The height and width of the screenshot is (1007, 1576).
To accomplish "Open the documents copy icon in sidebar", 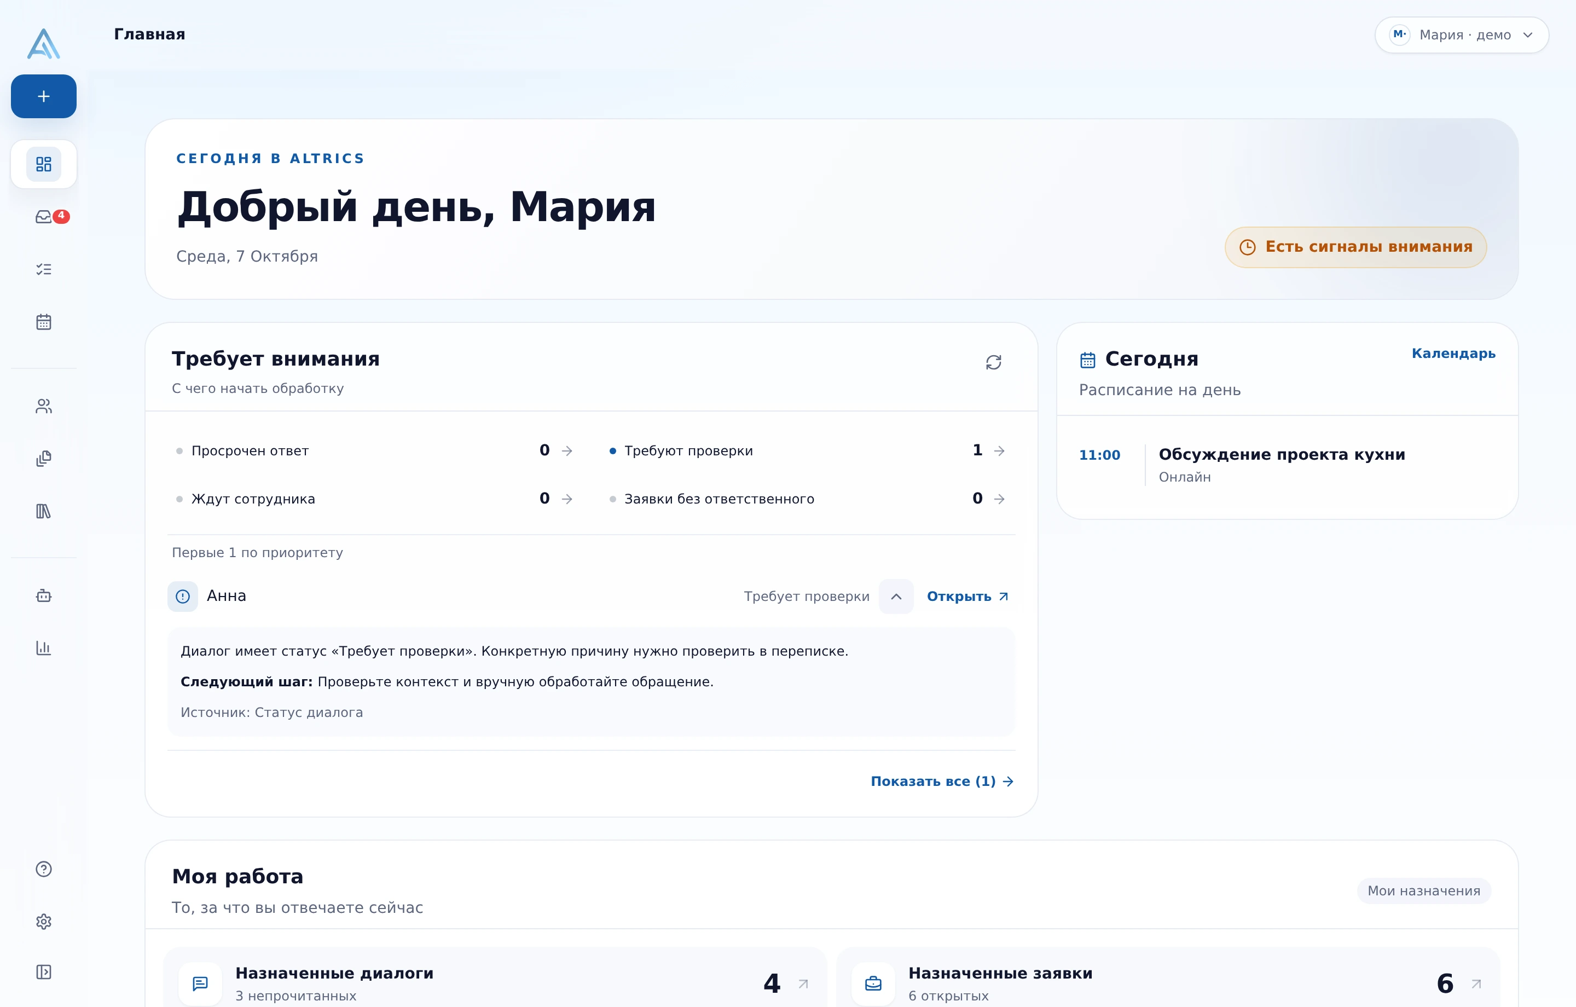I will pos(44,458).
